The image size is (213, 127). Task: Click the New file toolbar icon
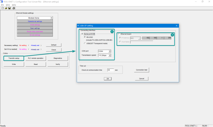pos(2,8)
